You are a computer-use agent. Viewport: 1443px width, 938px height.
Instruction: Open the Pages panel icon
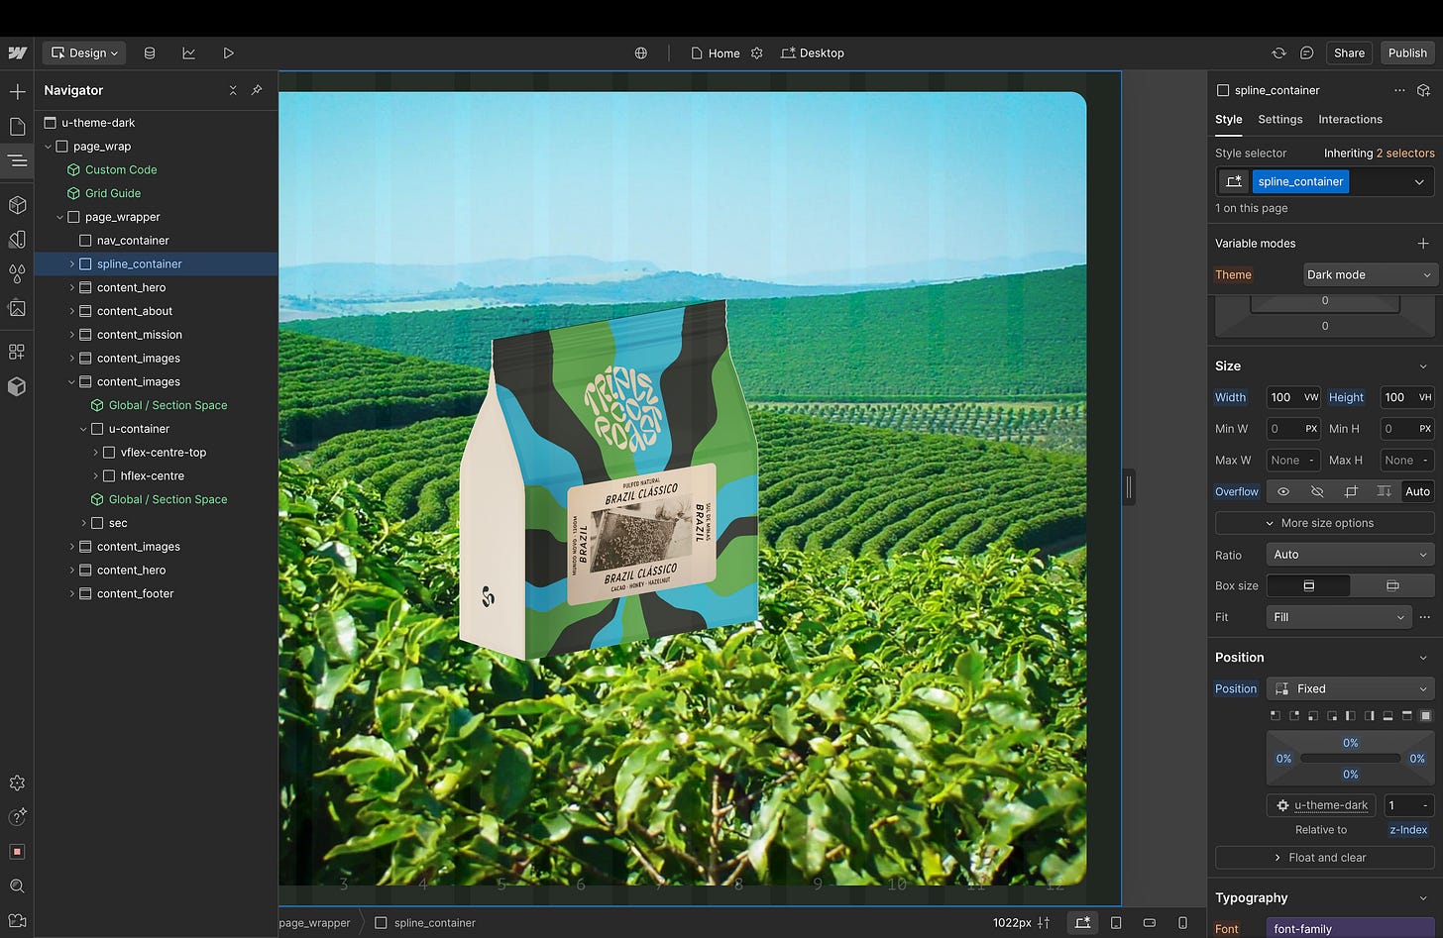click(x=17, y=126)
